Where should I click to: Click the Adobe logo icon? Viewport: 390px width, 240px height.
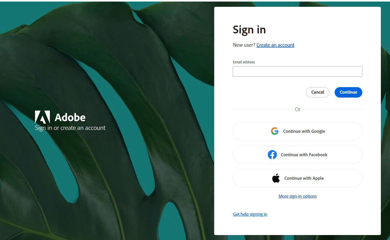tap(42, 117)
